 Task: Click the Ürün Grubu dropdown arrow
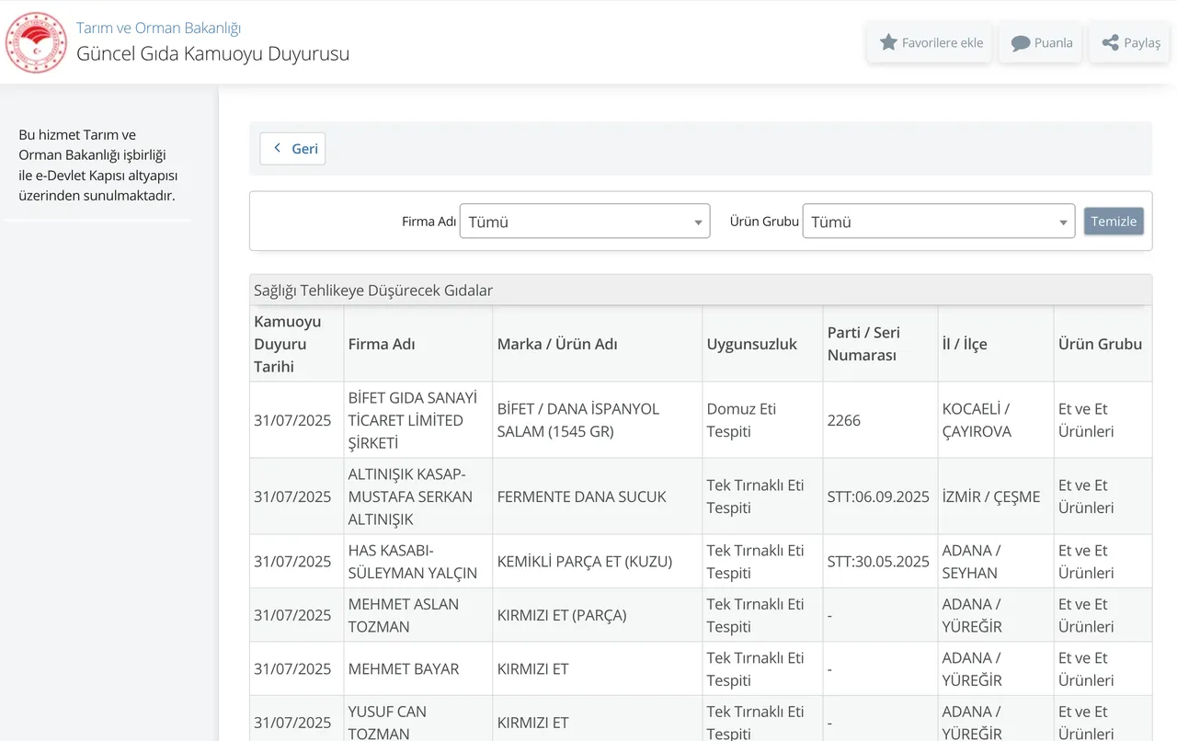coord(1063,222)
